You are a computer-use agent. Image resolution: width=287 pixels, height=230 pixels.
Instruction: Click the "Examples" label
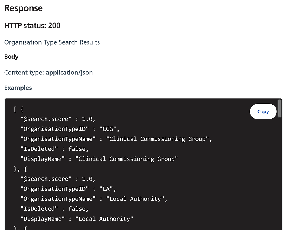pyautogui.click(x=18, y=88)
